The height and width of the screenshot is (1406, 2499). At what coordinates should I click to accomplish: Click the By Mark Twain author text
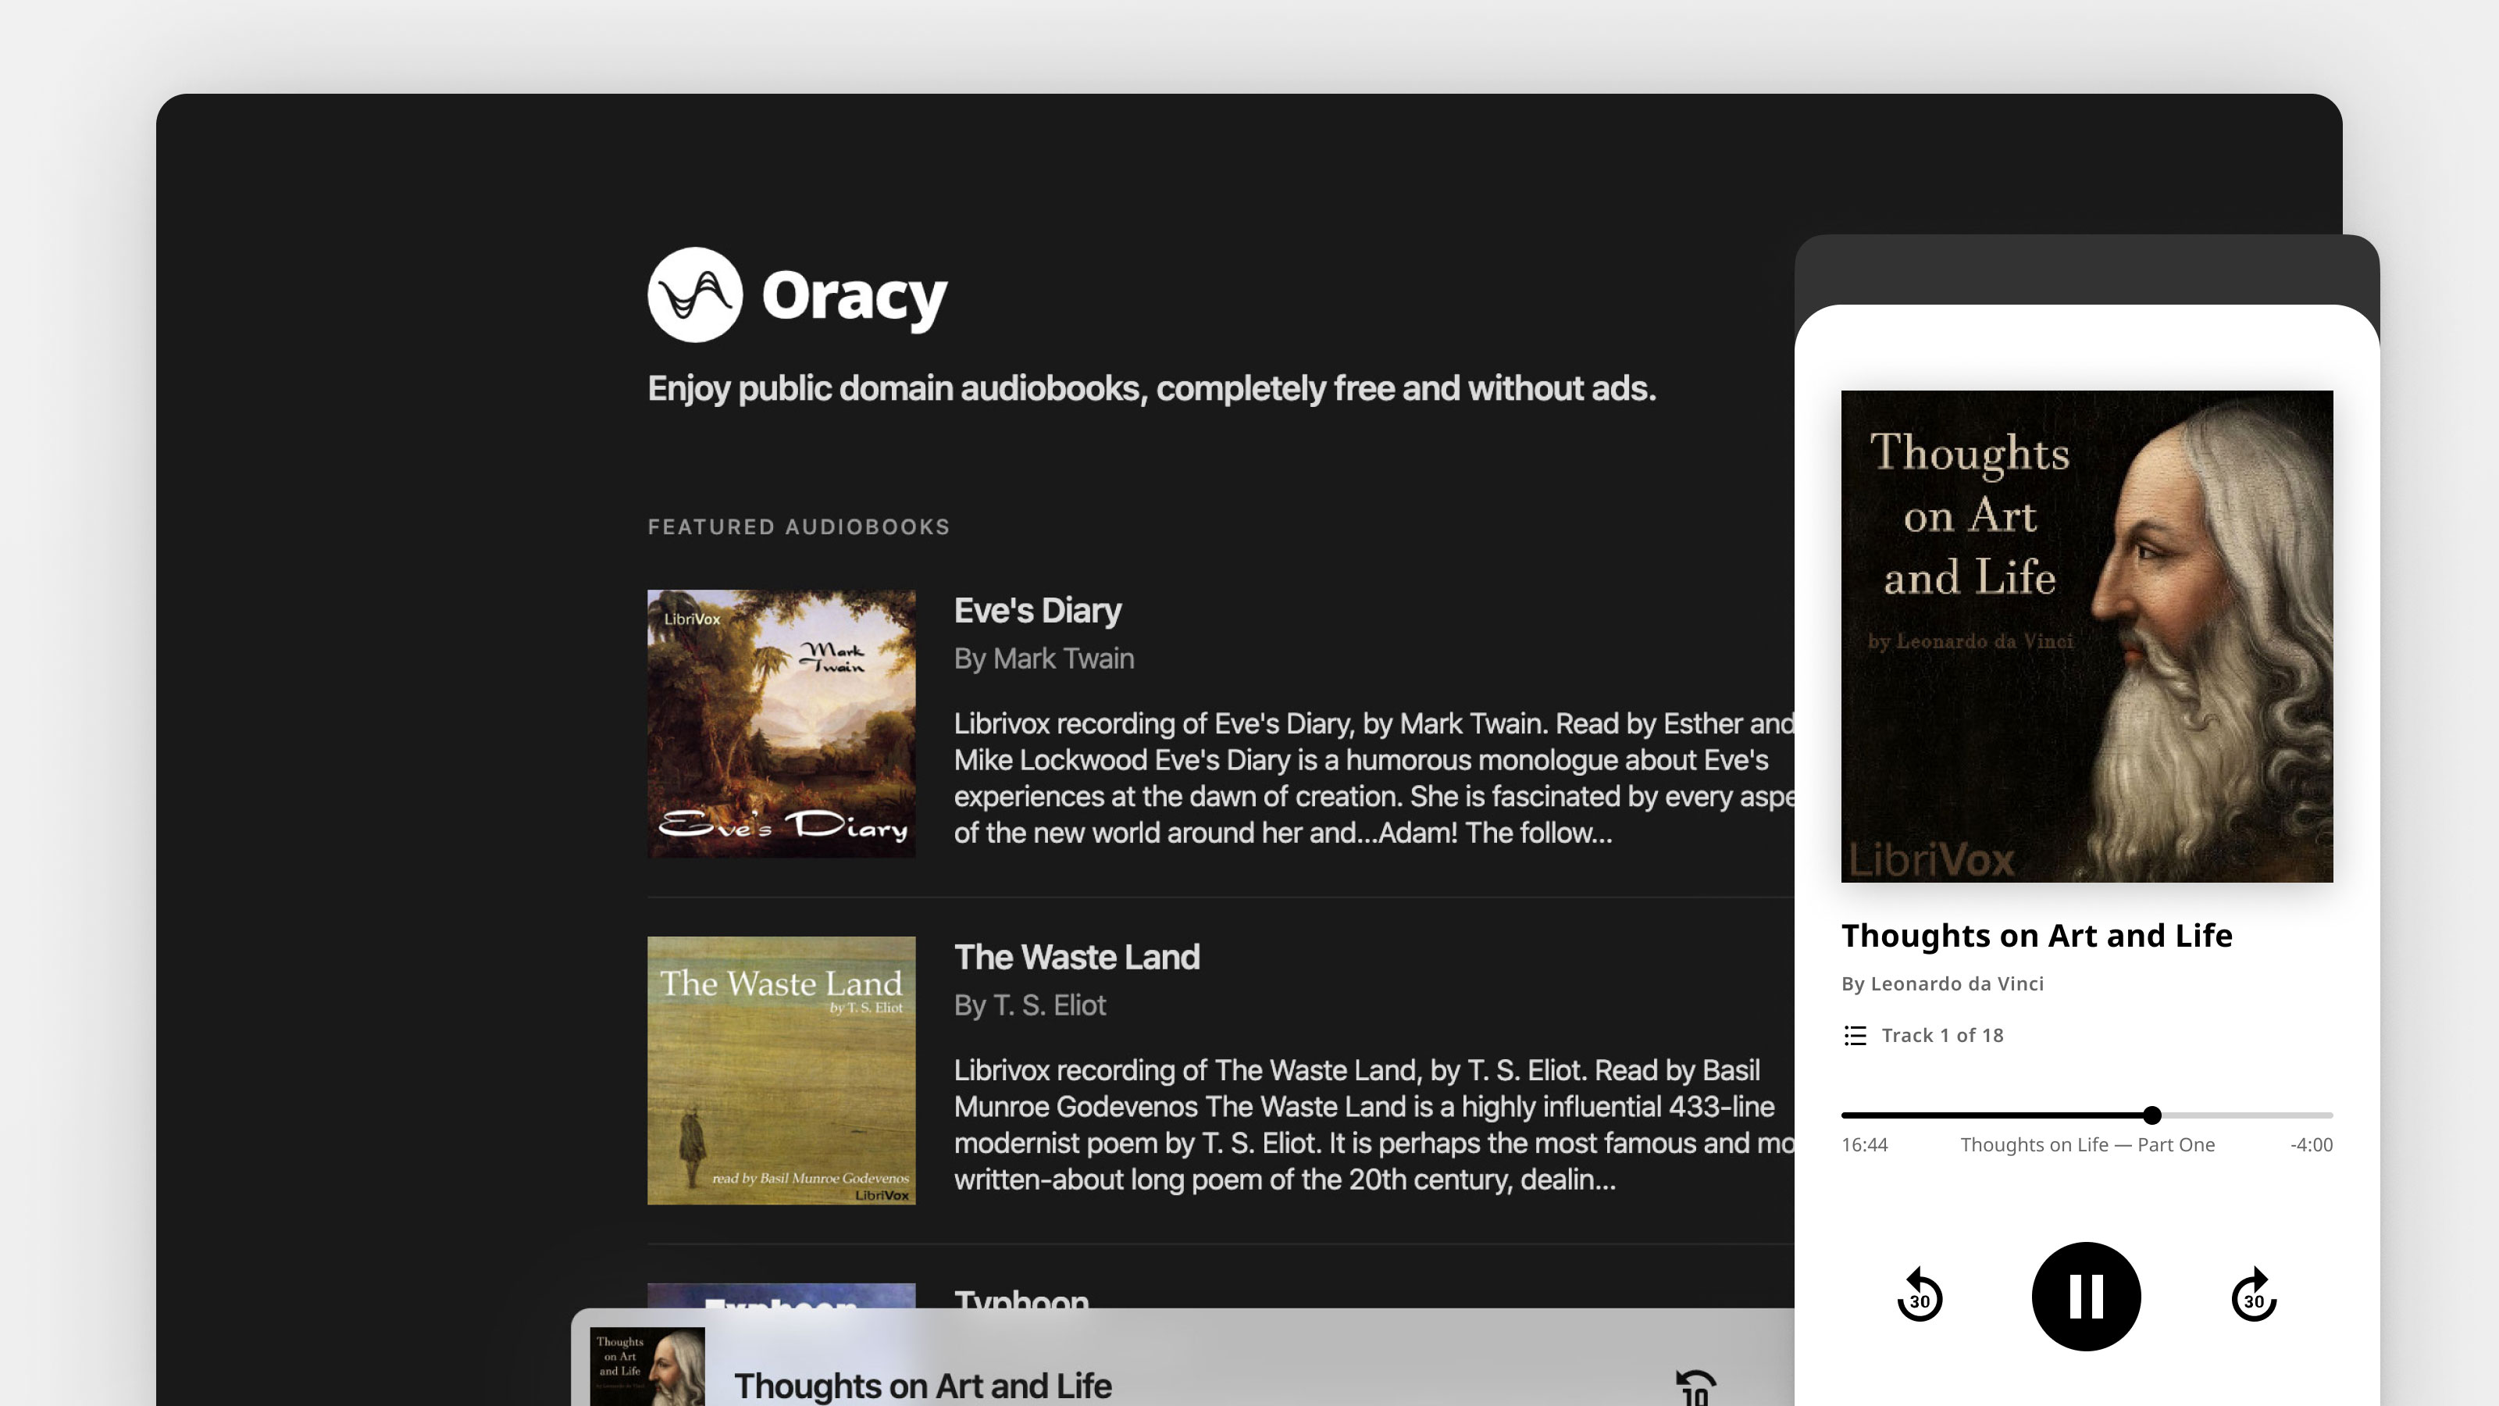(1043, 658)
